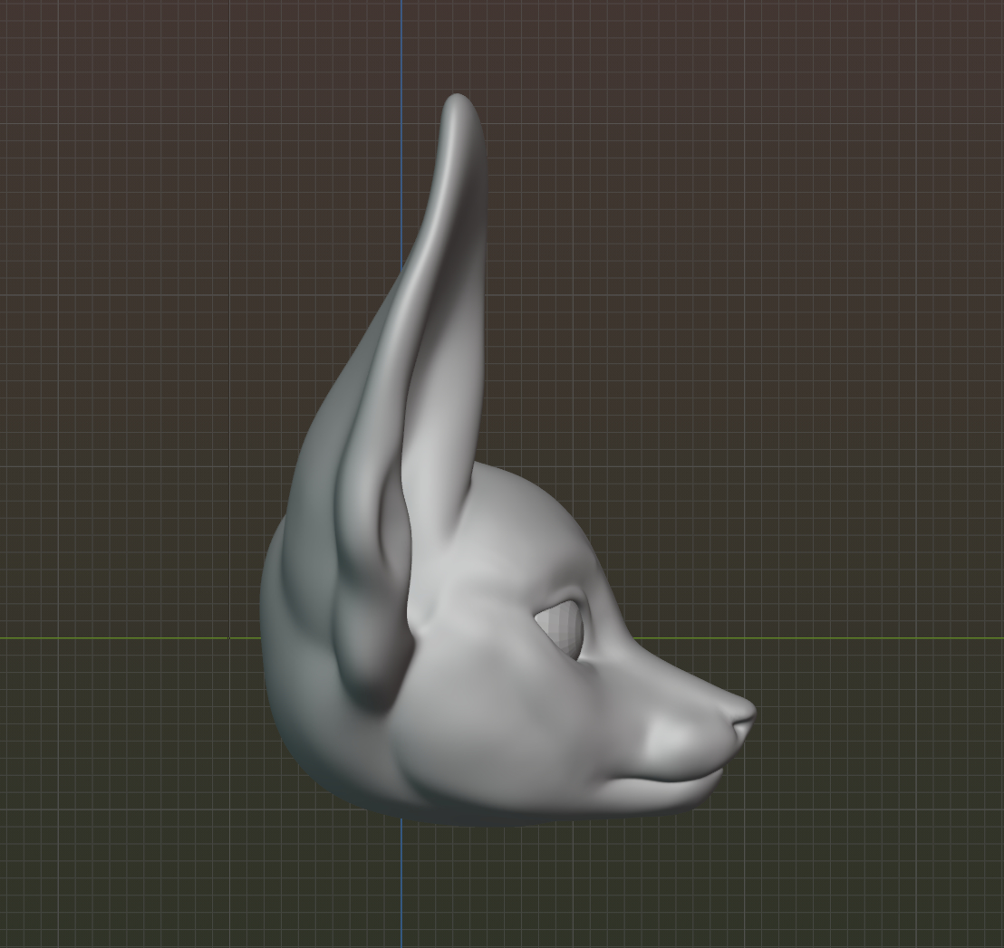This screenshot has height=948, width=1004.
Task: Click the tip of the fox's tall ear
Action: (x=459, y=101)
